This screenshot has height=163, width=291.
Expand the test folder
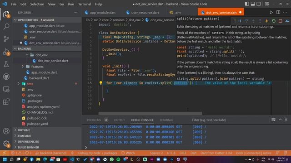click(19, 84)
